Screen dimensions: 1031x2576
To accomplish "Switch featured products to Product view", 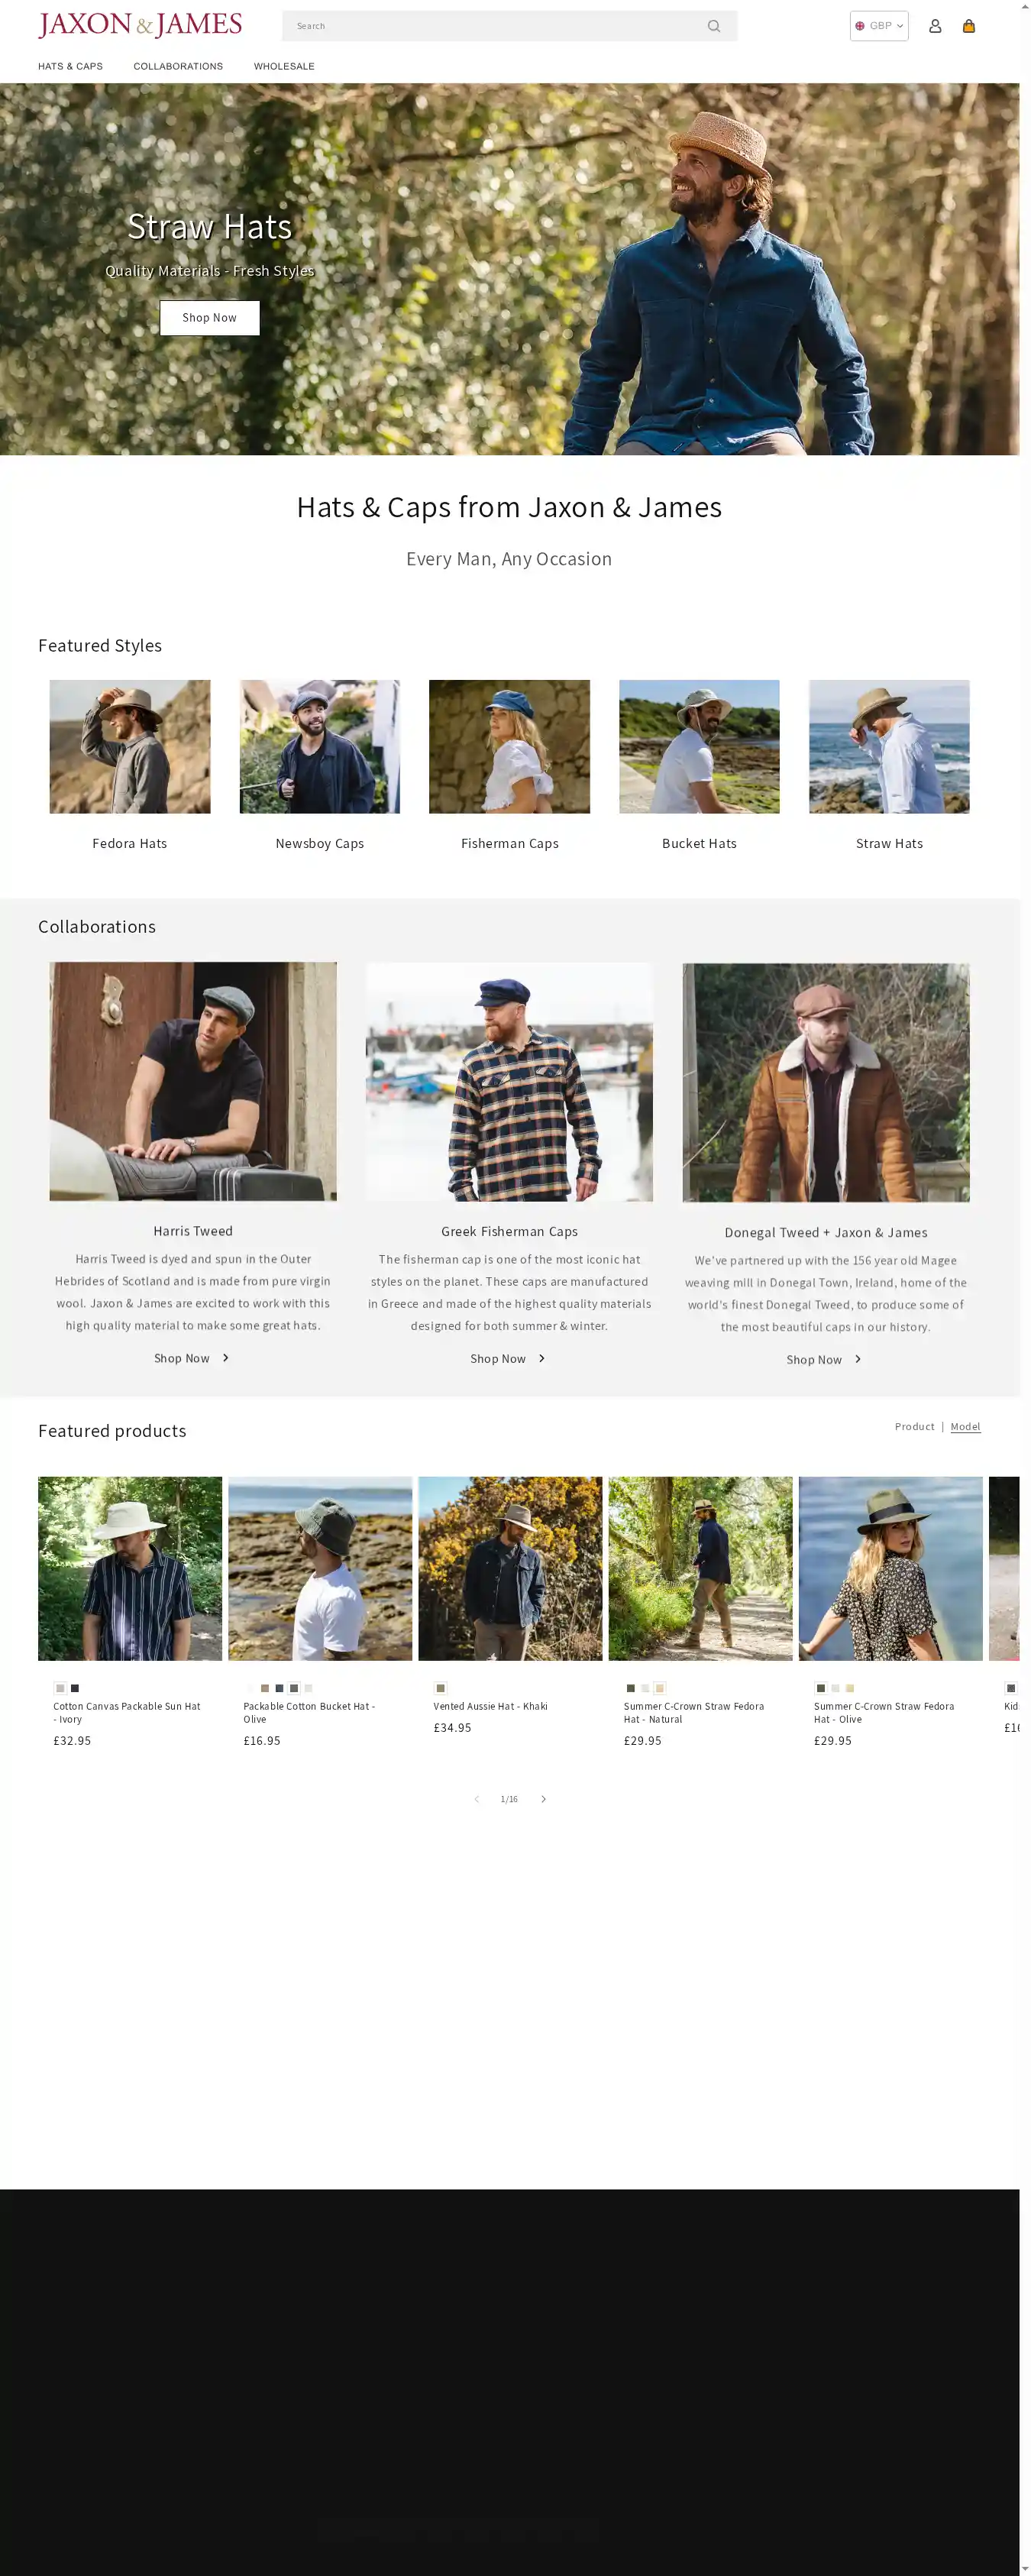I will pos(914,1426).
